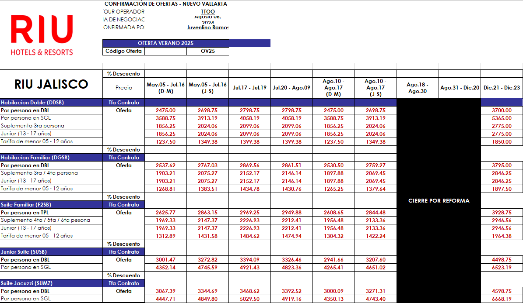Click 'Tfa Contrato' in Suite Jacuzzi row

pyautogui.click(x=124, y=283)
